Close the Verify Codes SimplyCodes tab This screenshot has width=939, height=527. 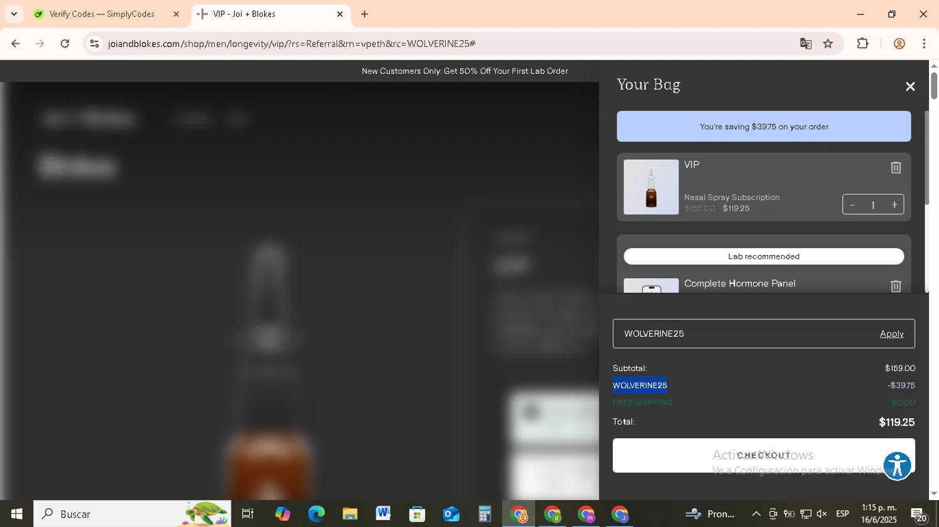(x=176, y=14)
